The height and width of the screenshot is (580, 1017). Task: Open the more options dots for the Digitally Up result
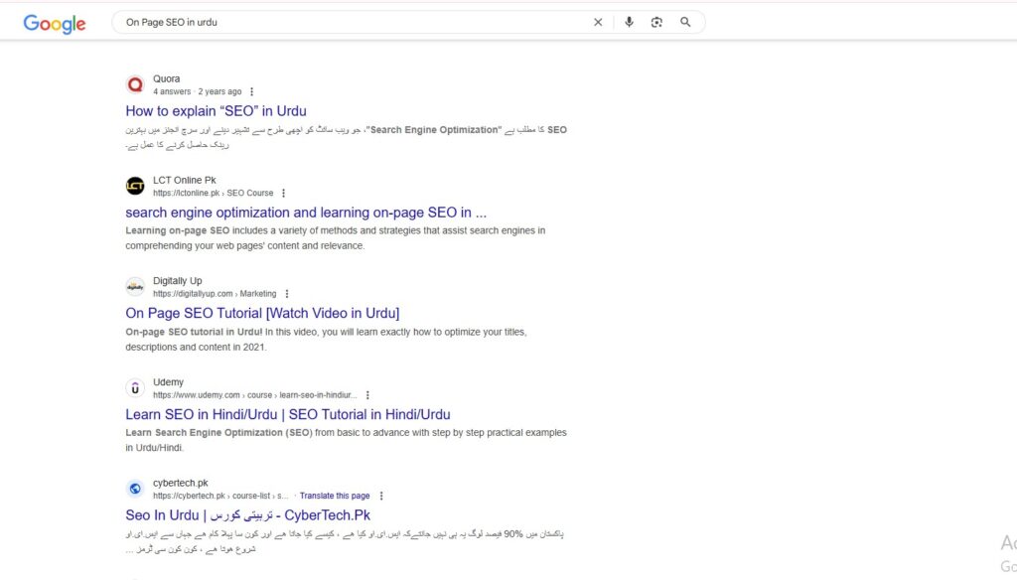(287, 294)
